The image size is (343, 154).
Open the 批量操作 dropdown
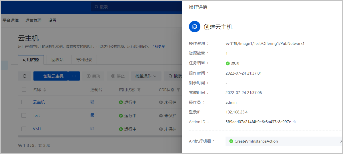(x=146, y=76)
